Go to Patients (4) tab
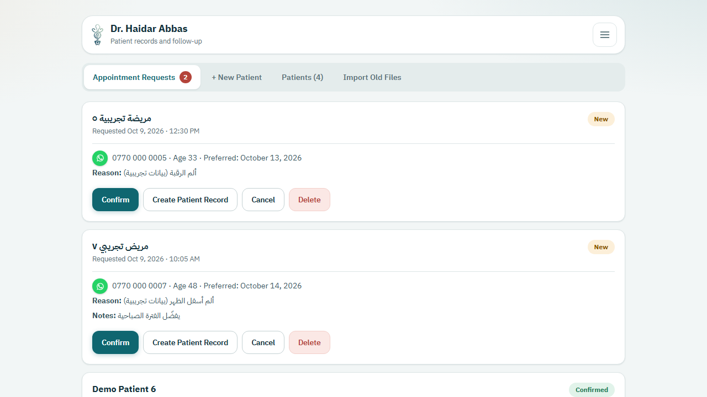This screenshot has height=397, width=707. 303,77
